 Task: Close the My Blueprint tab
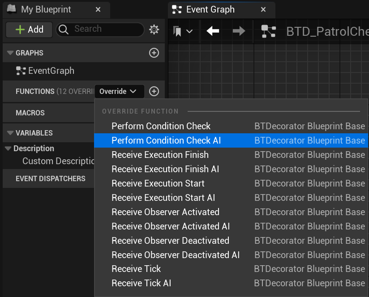click(x=98, y=9)
